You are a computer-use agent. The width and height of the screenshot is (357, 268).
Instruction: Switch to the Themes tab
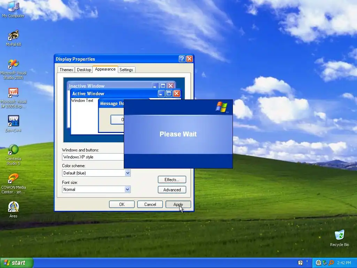tap(66, 70)
